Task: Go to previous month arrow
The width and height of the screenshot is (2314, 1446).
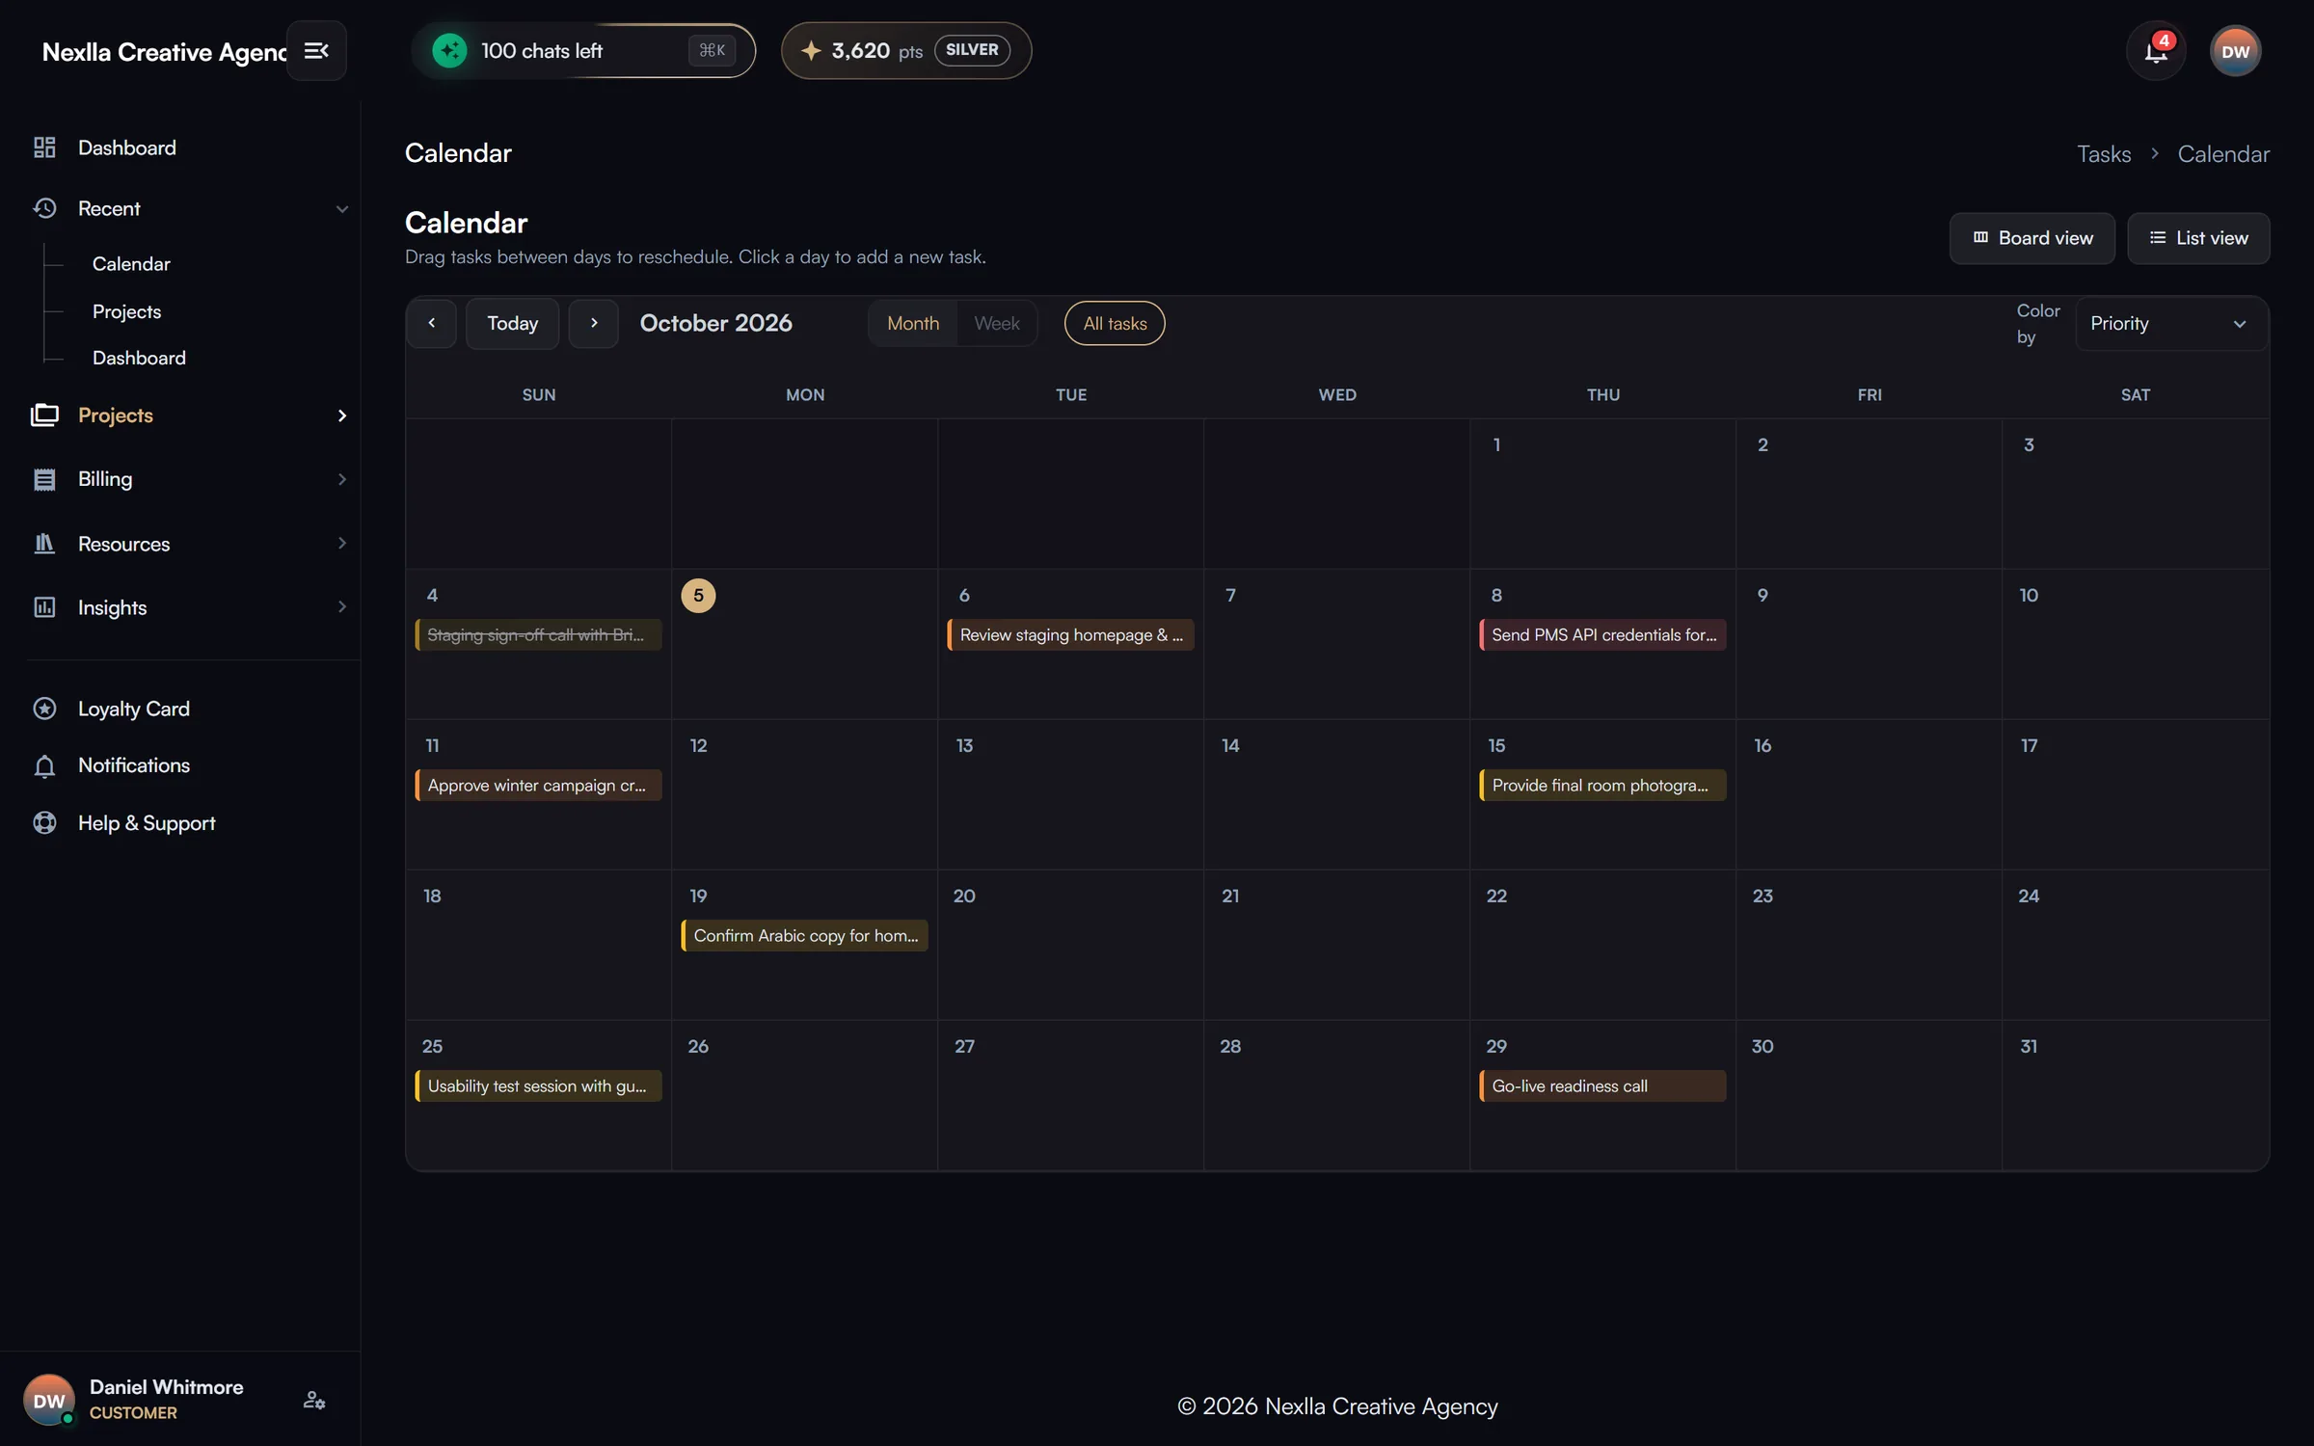Action: 431,324
